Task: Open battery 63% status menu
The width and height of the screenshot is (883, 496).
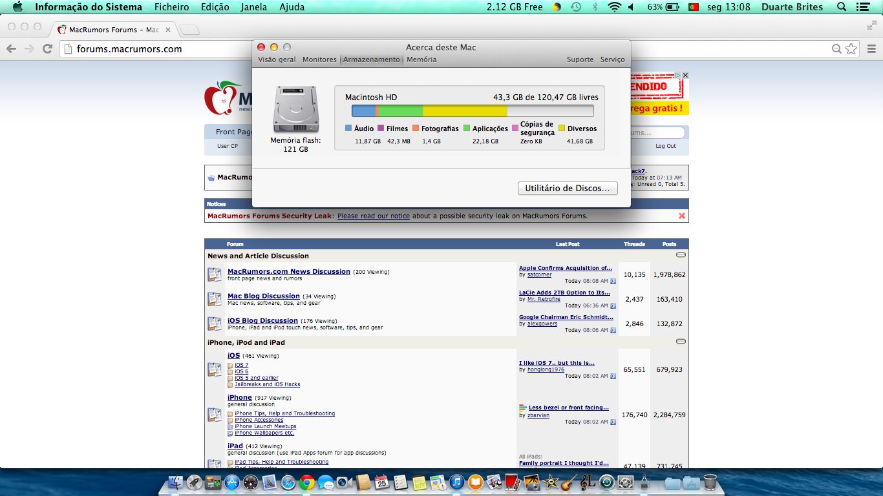Action: (x=663, y=7)
